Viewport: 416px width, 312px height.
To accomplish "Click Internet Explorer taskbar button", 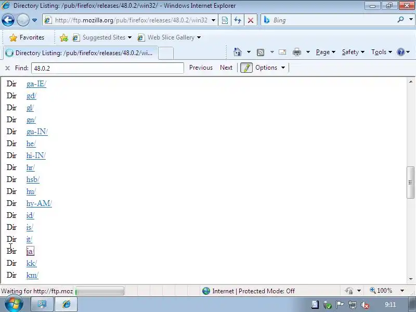I will pos(67,304).
